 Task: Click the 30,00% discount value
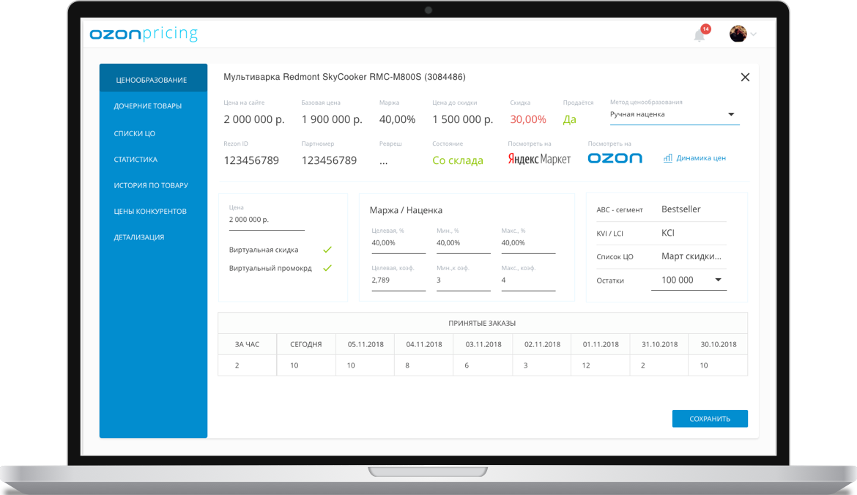point(528,119)
